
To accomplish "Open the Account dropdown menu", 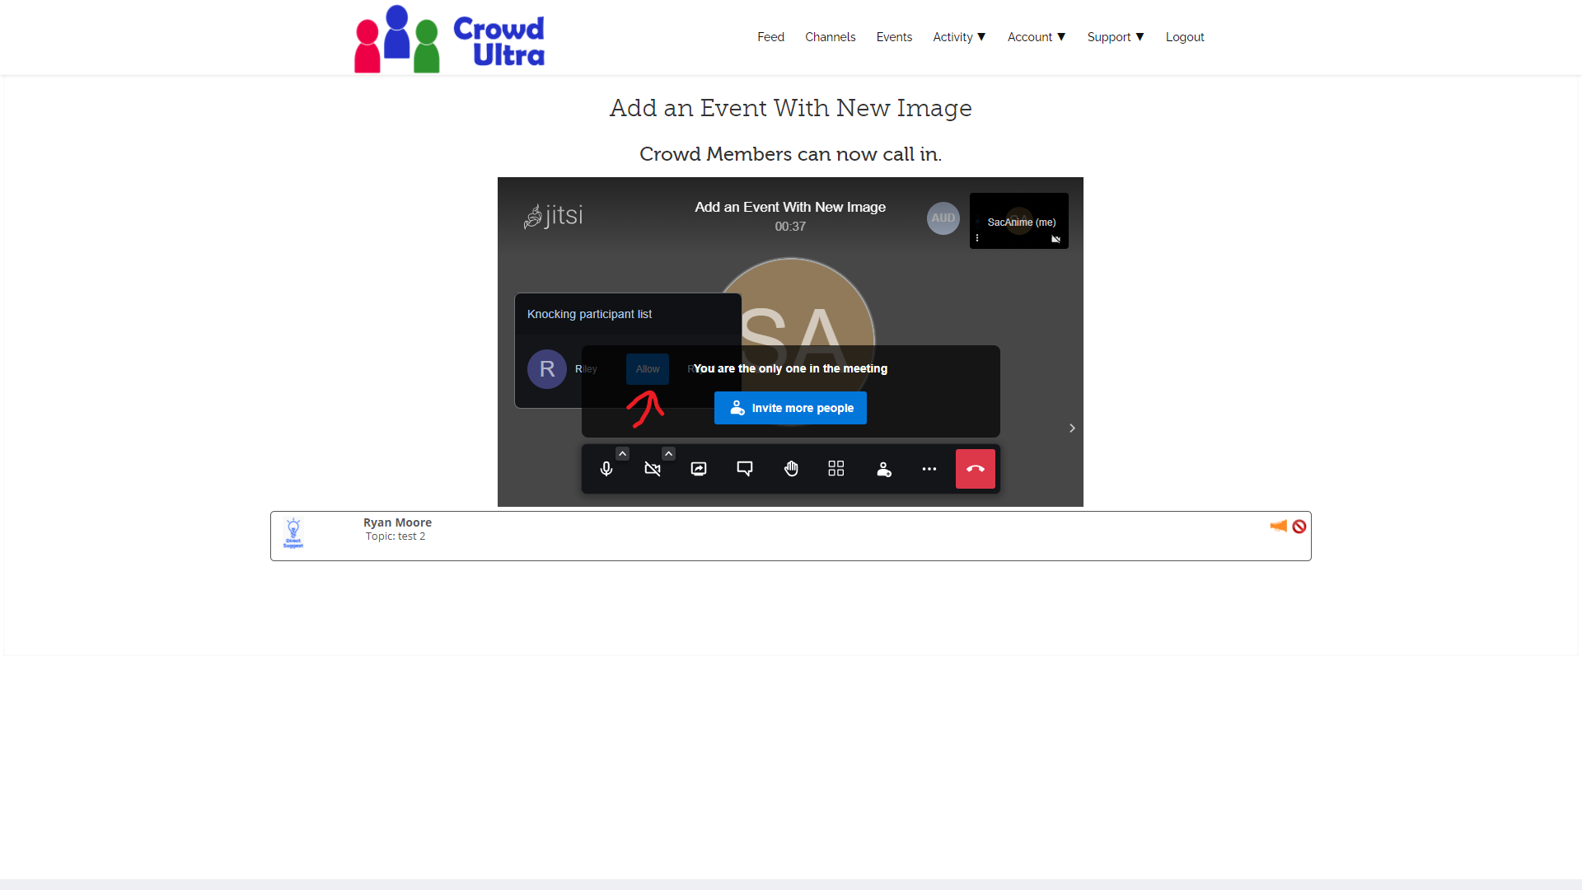I will pos(1036,36).
